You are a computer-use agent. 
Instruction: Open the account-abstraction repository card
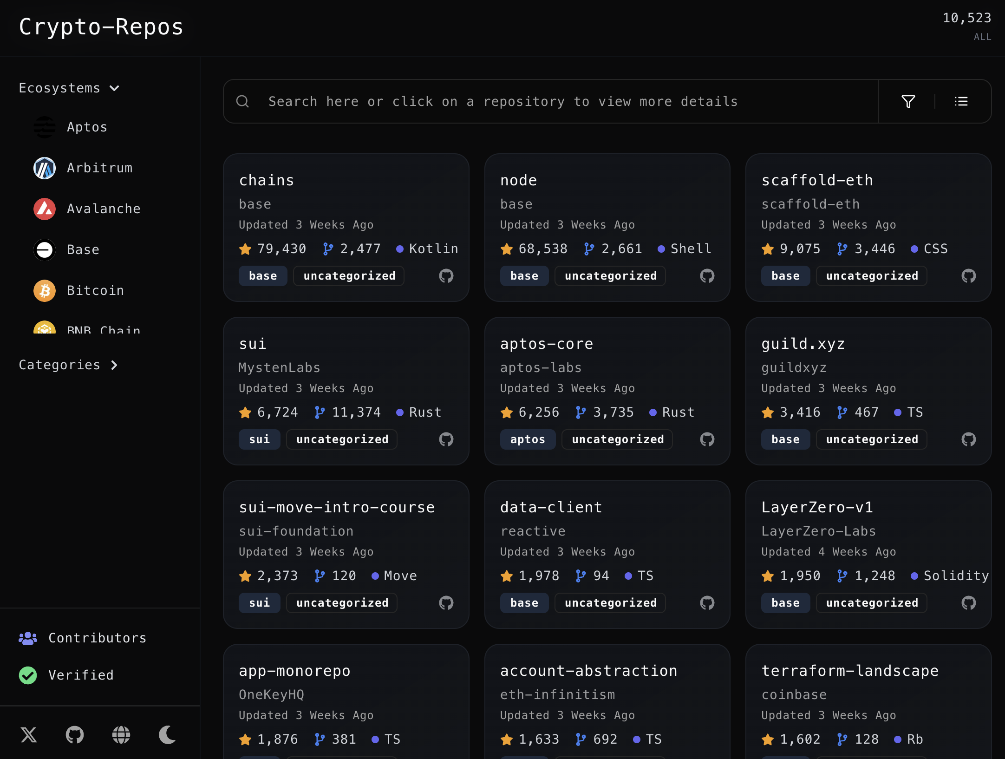click(607, 701)
